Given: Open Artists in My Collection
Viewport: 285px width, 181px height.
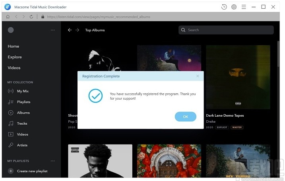Looking at the screenshot, I should [22, 145].
